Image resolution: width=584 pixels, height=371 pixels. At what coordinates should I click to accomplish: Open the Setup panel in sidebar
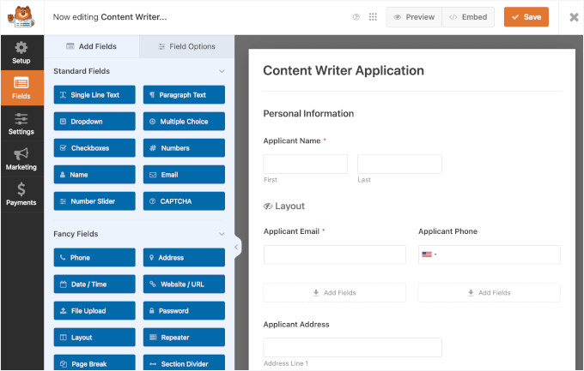(x=21, y=53)
